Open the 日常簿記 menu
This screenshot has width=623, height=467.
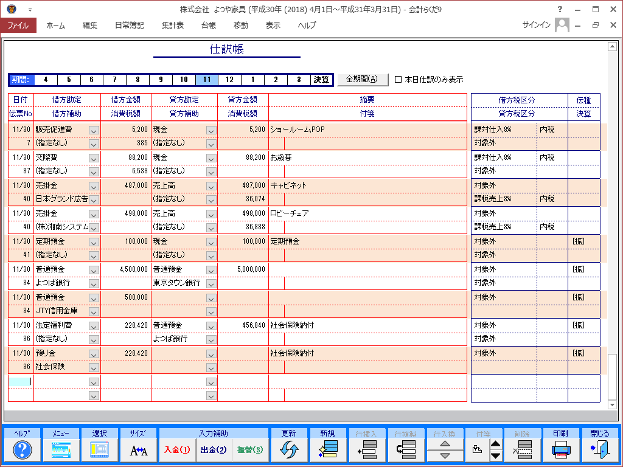(x=130, y=25)
